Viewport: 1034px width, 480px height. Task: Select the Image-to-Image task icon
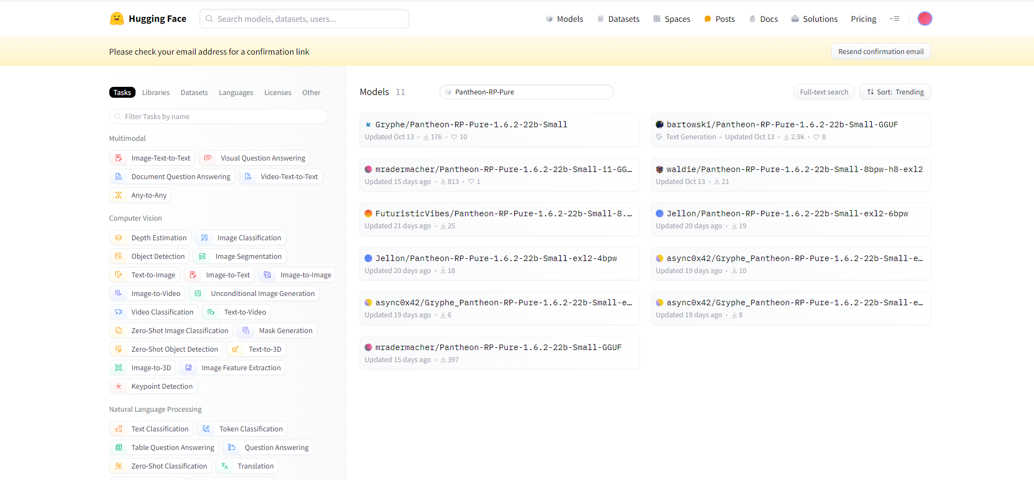tap(268, 275)
